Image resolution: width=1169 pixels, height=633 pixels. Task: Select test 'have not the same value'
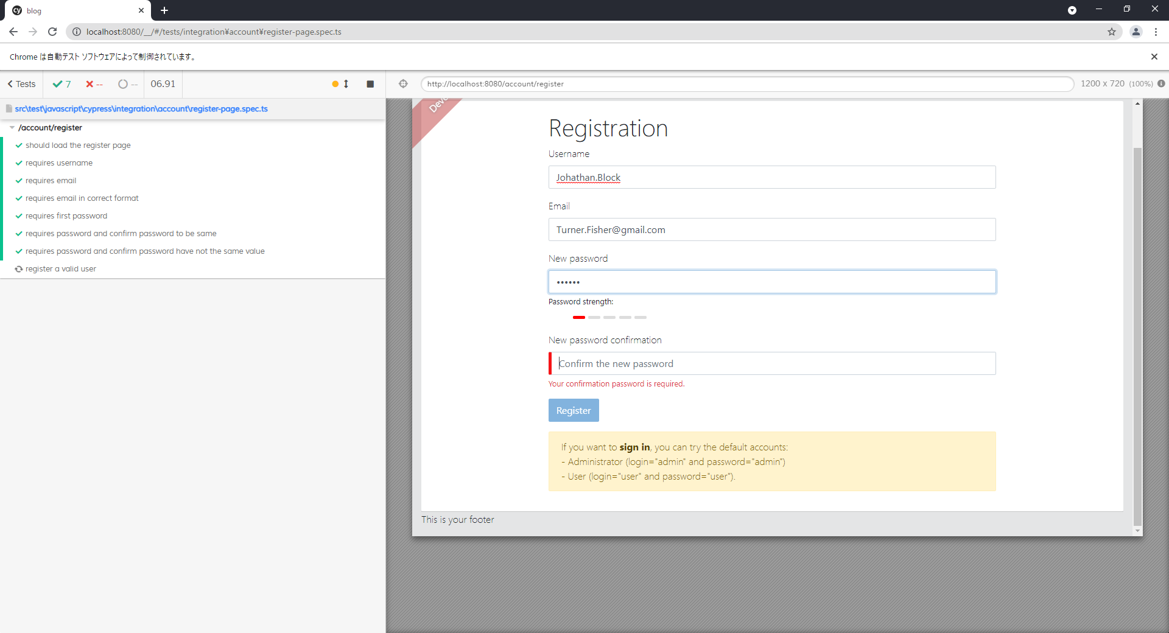(x=145, y=251)
